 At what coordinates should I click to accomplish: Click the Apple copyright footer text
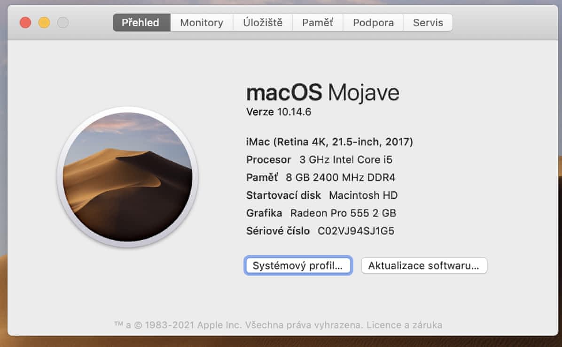pos(278,325)
